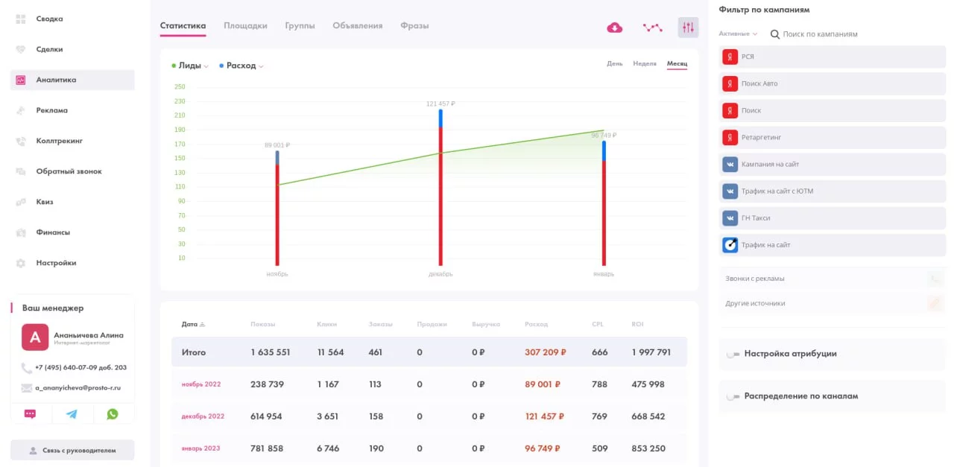Click the line graph view icon
The image size is (954, 467).
(653, 28)
